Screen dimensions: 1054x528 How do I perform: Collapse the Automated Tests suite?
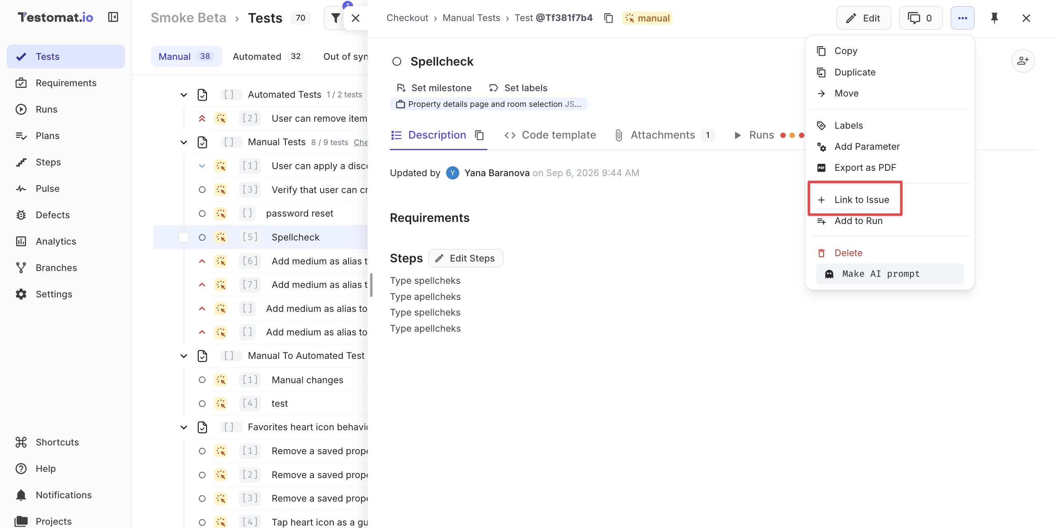184,95
